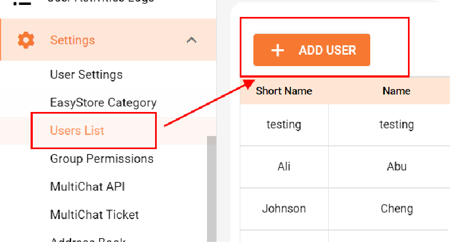Viewport: 450px width, 242px height.
Task: Click the ADD USER button
Action: click(x=312, y=50)
